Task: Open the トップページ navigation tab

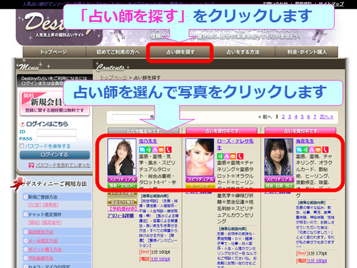Action: [x=54, y=52]
